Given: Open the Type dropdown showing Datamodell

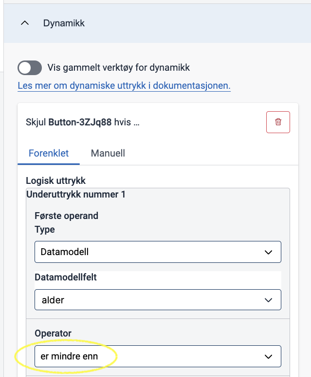Looking at the screenshot, I should (158, 252).
